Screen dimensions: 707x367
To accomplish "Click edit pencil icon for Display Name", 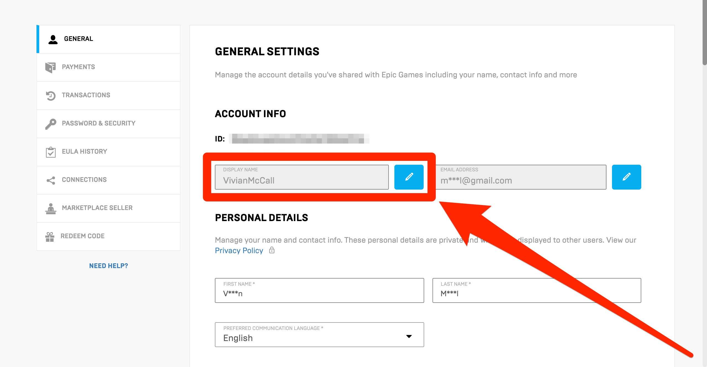I will click(408, 177).
